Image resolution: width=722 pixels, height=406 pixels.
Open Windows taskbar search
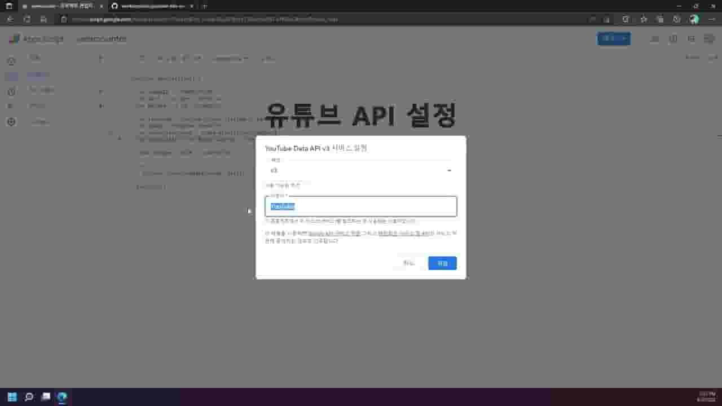(x=29, y=397)
